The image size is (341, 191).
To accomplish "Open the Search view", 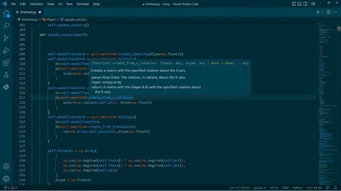I will (x=6, y=26).
